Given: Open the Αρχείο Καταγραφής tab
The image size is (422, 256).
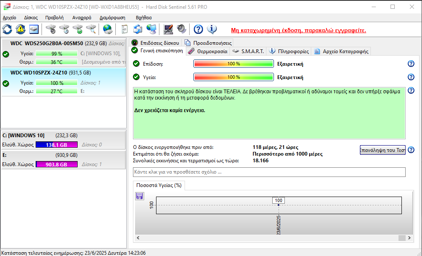Looking at the screenshot, I should pos(341,51).
